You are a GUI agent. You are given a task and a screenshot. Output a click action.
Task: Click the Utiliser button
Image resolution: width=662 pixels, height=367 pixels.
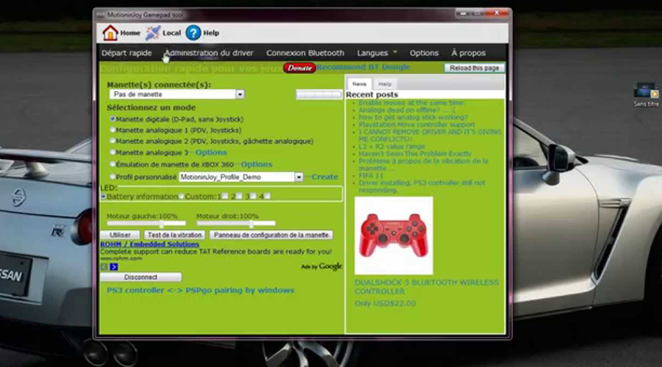tap(120, 235)
